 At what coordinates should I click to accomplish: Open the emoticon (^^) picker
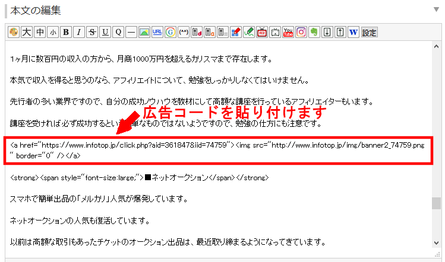(184, 32)
